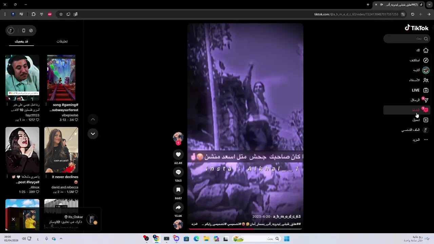434x244 pixels.
Task: Open Microsoft Edge from the taskbar
Action: tap(196, 239)
